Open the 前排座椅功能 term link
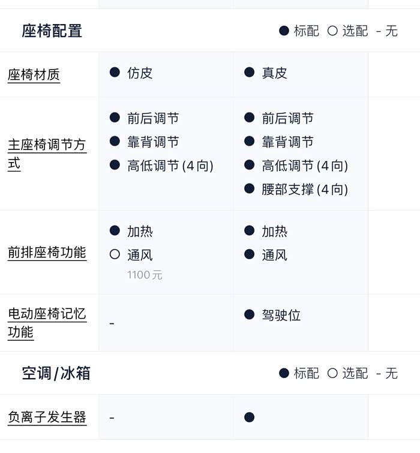 click(47, 253)
